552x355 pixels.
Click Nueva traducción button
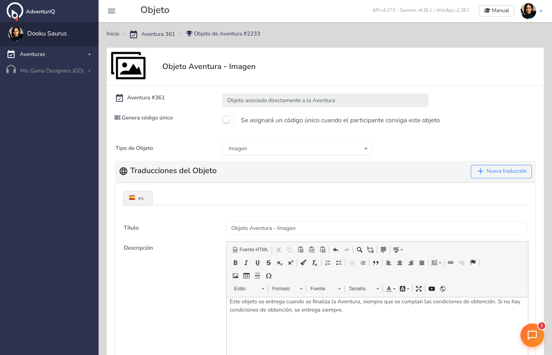[x=501, y=171]
